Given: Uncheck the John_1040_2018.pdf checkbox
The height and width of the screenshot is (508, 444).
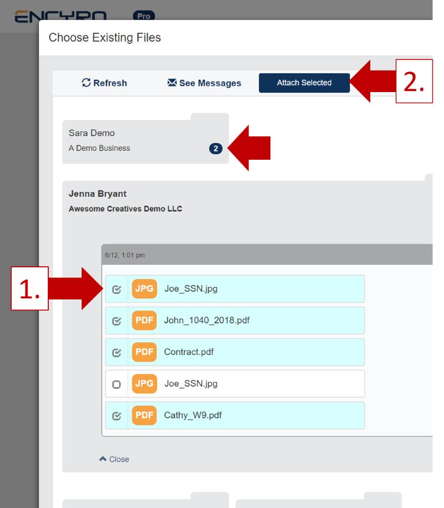Looking at the screenshot, I should point(117,321).
